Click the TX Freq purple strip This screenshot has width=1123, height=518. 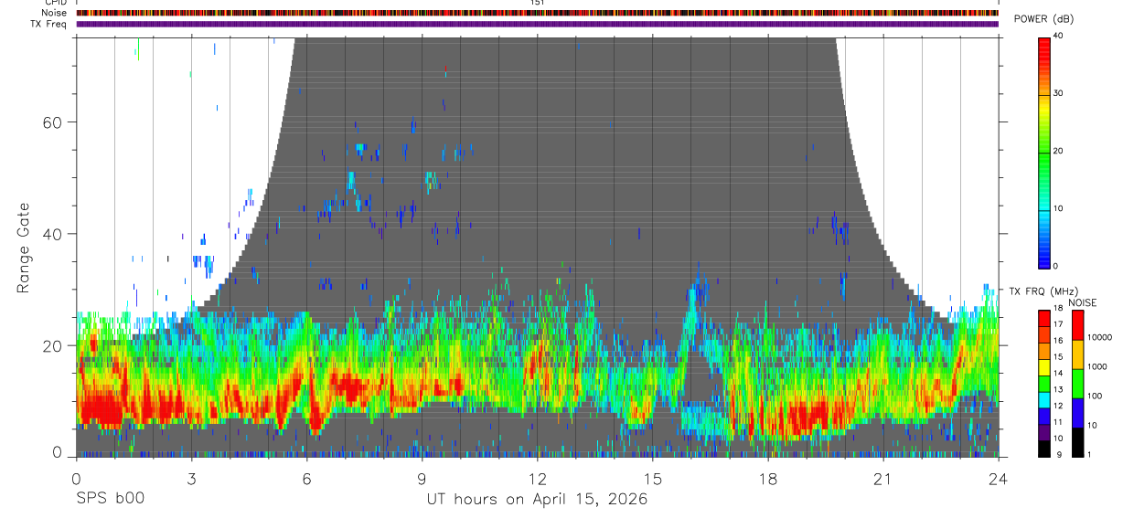[x=537, y=24]
